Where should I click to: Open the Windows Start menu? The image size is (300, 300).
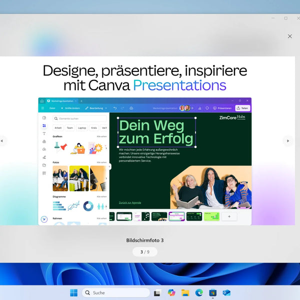(74, 292)
